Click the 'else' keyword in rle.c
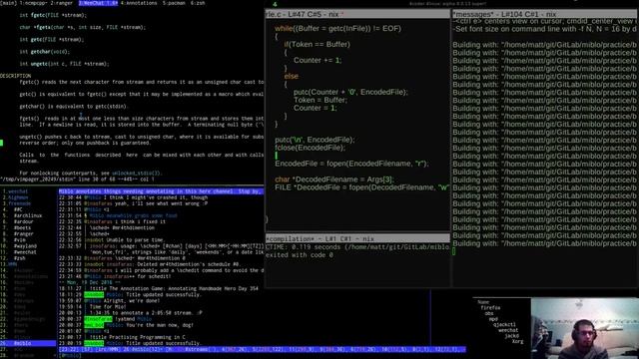This screenshot has width=639, height=359. pyautogui.click(x=291, y=76)
